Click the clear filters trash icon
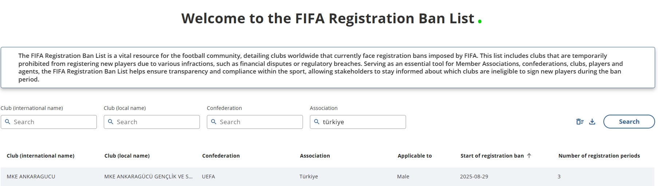This screenshot has width=658, height=186. pos(580,122)
